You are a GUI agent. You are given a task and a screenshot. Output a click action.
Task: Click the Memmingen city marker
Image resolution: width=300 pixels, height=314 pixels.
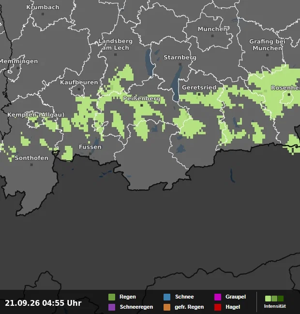[x=18, y=68]
